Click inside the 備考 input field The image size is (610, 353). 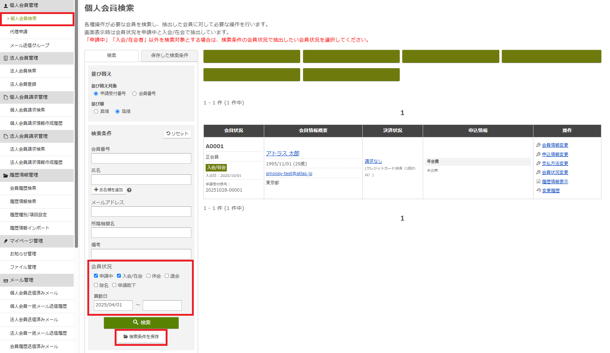[141, 254]
